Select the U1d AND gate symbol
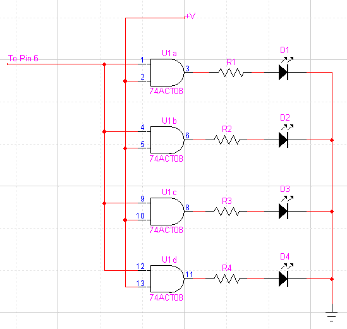 (167, 279)
